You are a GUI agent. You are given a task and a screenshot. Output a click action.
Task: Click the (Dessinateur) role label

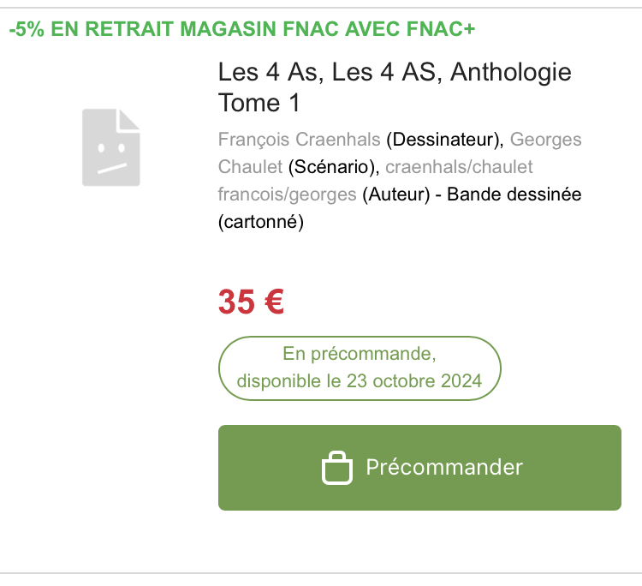[x=443, y=139]
